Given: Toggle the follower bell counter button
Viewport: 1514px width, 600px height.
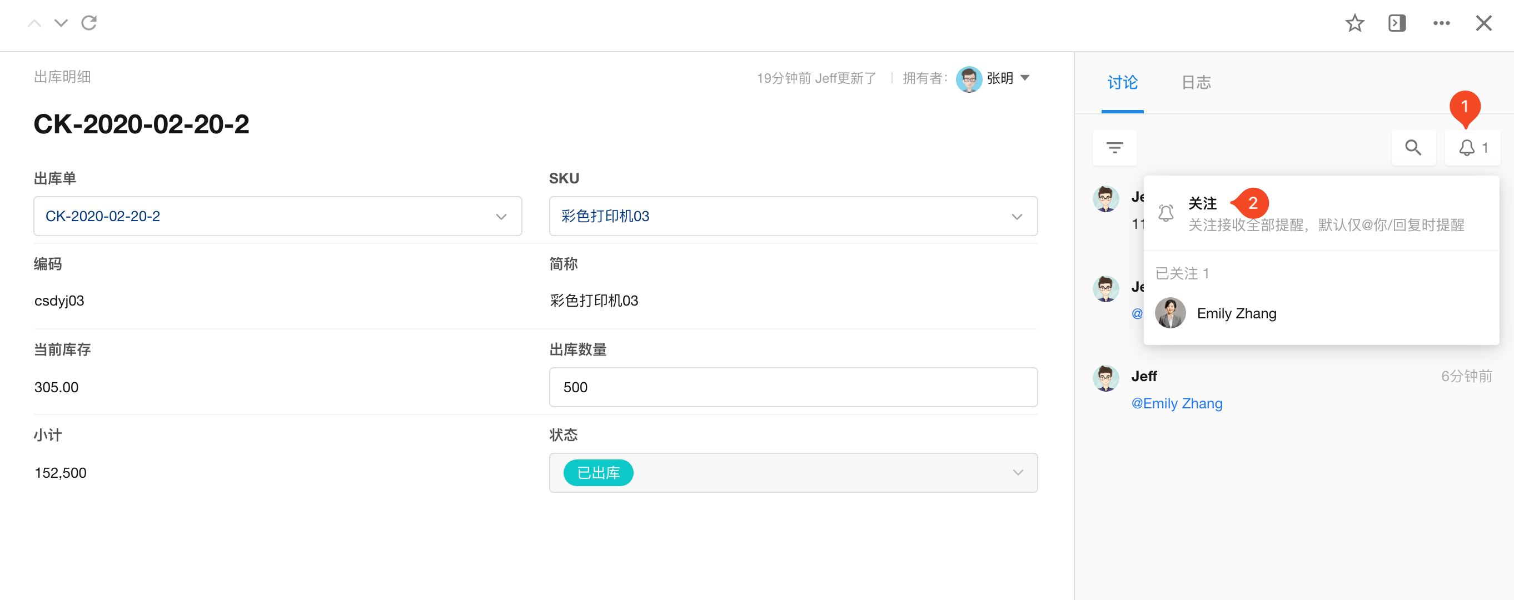Looking at the screenshot, I should click(1472, 148).
